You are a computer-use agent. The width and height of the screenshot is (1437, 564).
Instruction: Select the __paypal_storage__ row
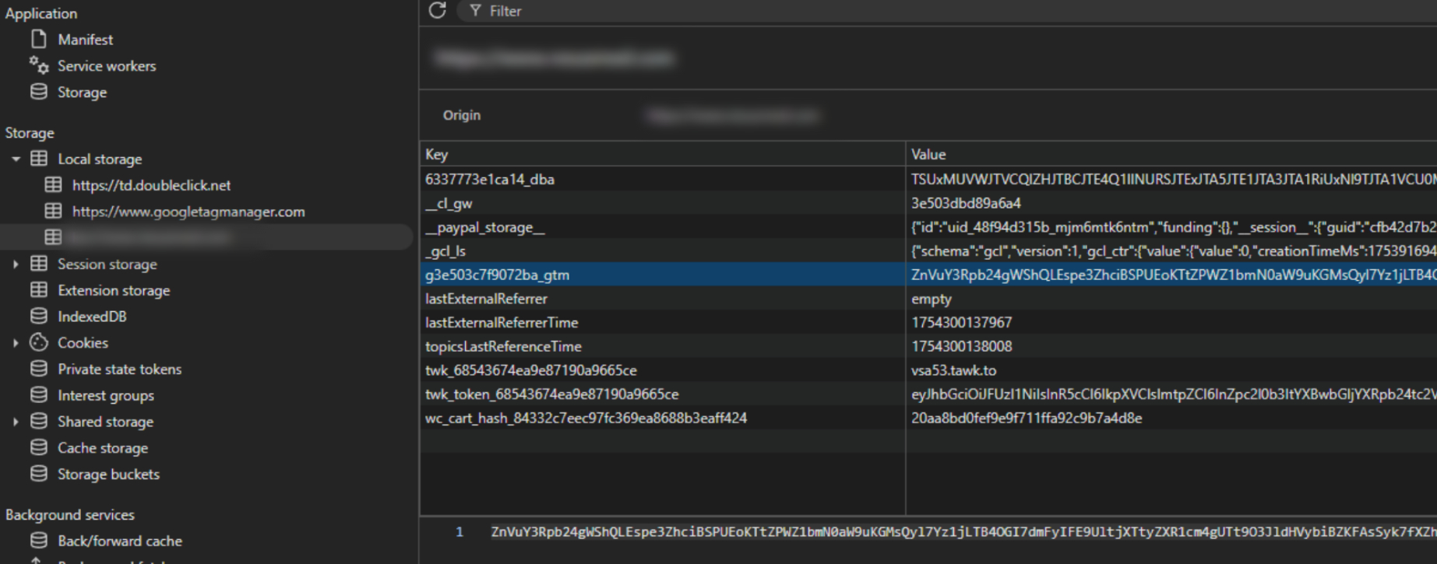pos(484,227)
